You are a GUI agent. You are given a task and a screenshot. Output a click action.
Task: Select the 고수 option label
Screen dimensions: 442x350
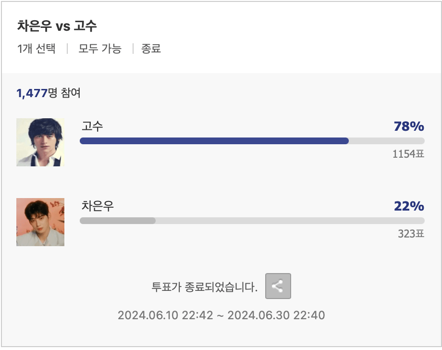coord(92,126)
